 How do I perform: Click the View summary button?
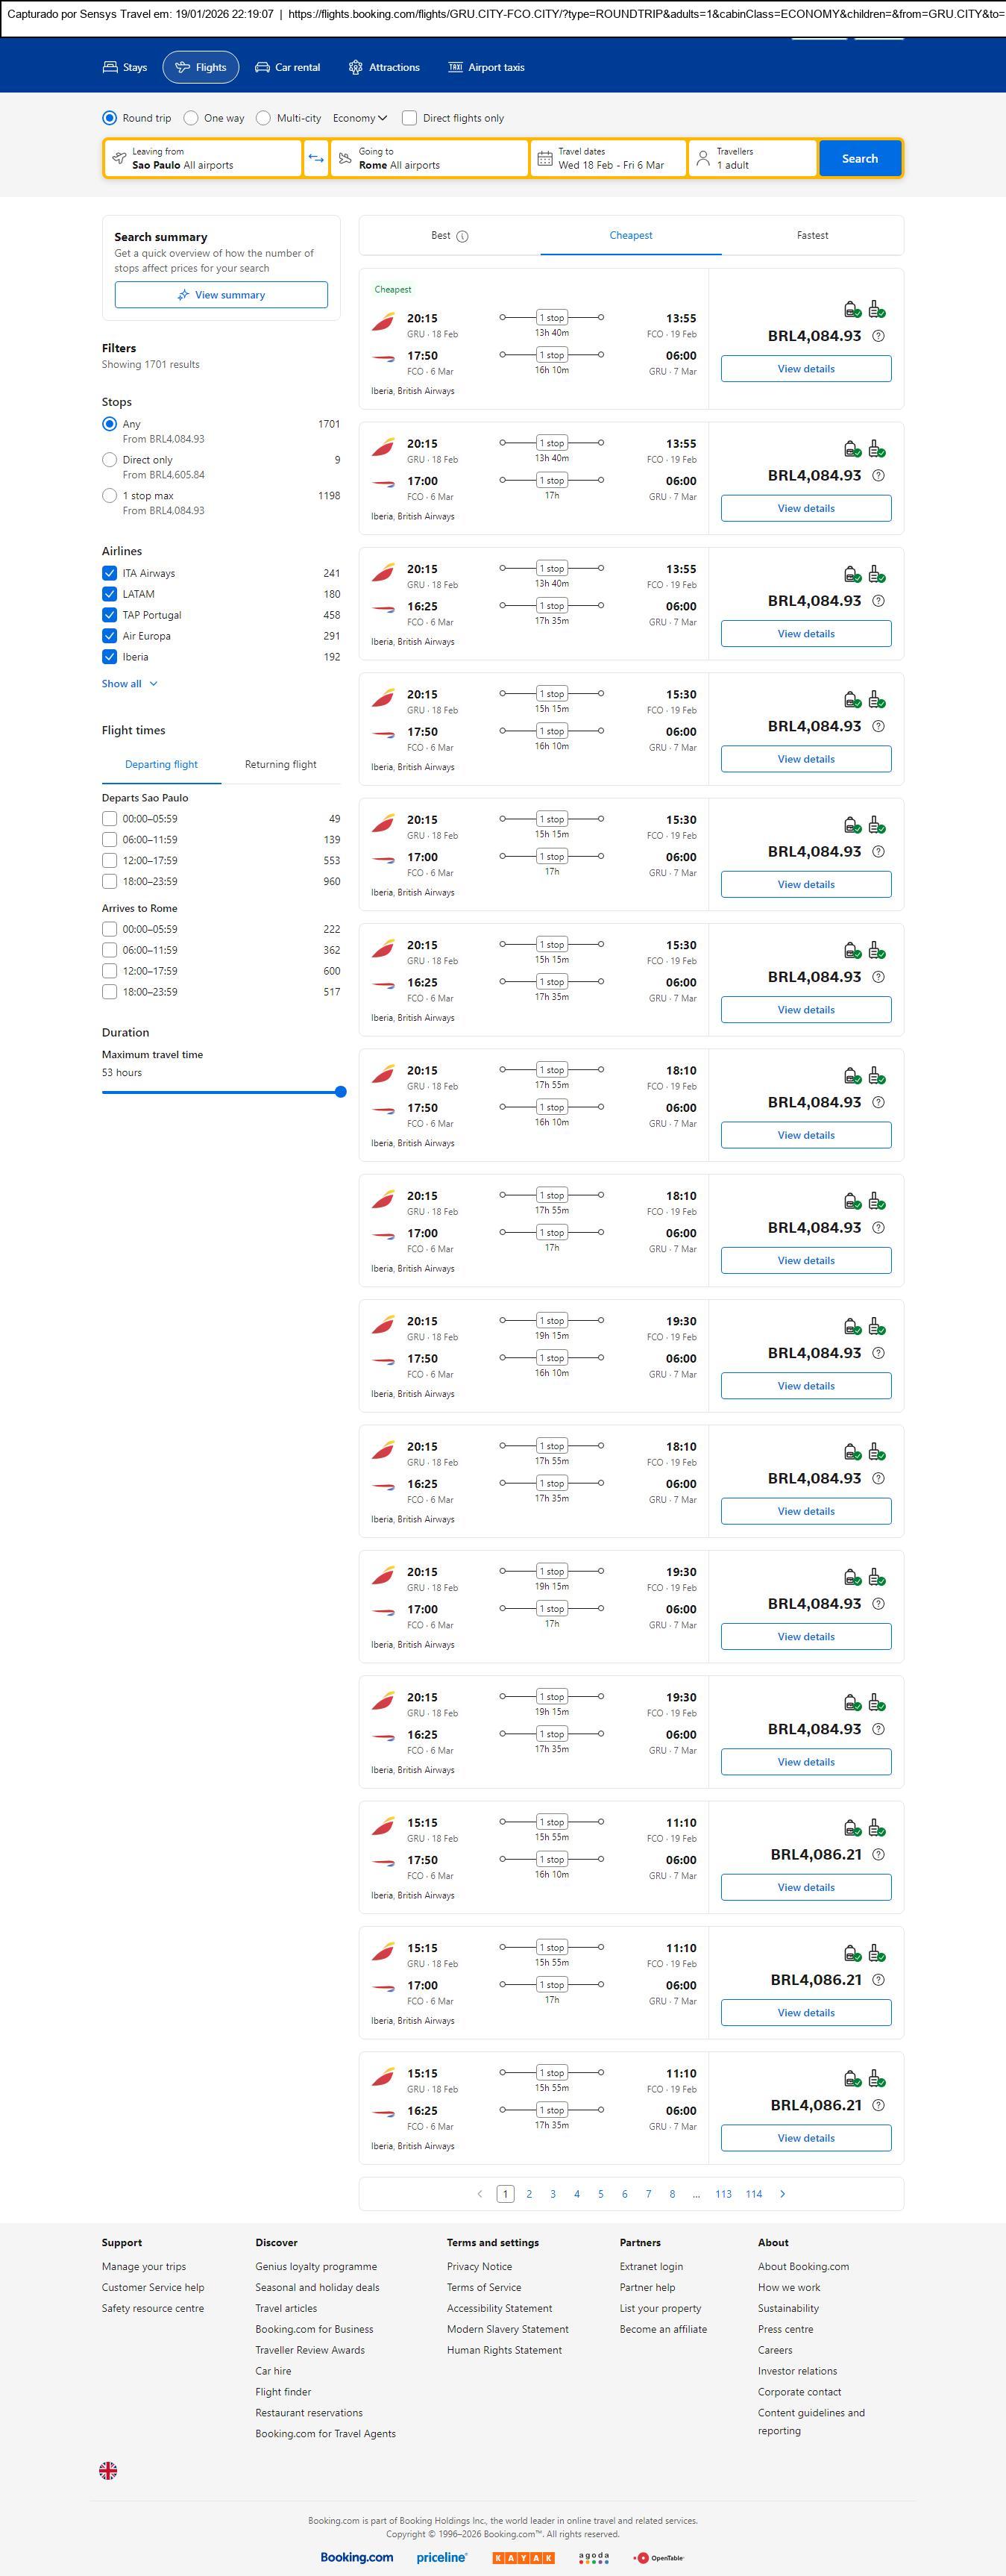click(221, 295)
